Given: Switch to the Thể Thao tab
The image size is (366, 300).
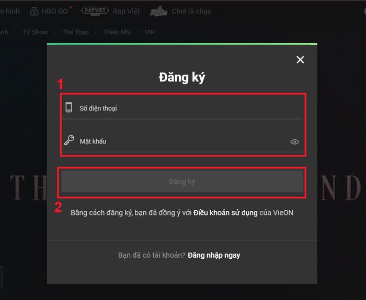Looking at the screenshot, I should click(x=75, y=32).
